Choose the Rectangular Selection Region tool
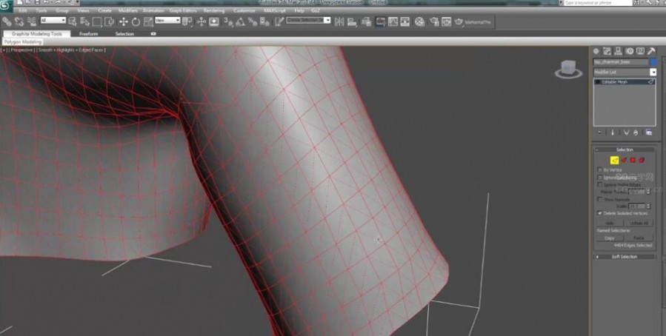Image resolution: width=666 pixels, height=336 pixels. 97,21
